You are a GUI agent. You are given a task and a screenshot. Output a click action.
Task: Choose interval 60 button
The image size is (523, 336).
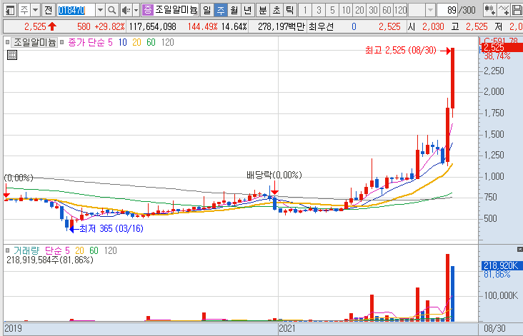(x=387, y=10)
